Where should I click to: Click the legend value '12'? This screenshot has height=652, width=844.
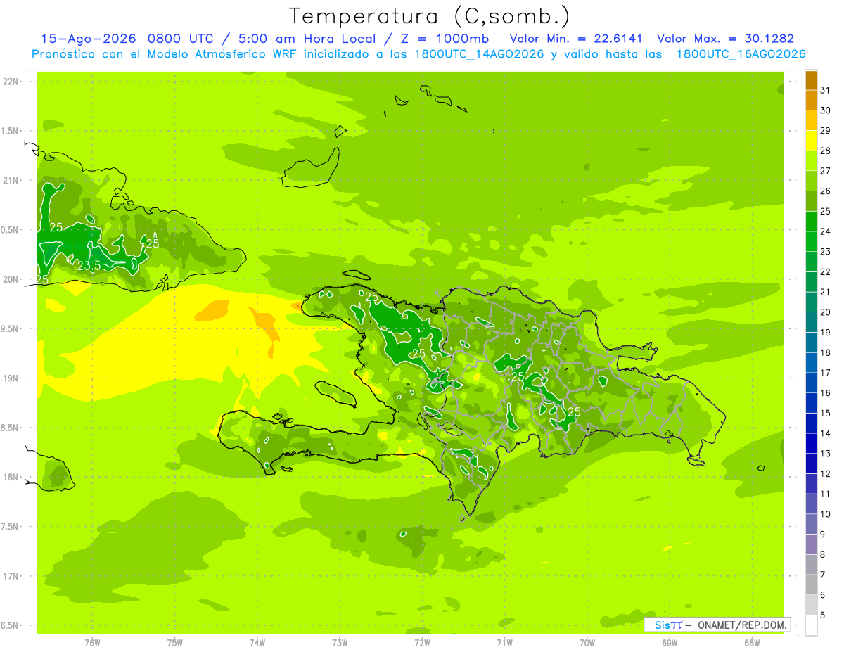(x=825, y=473)
